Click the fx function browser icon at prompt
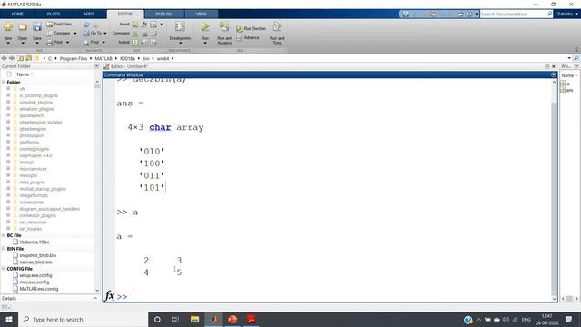Screen dimensions: 581x327 pos(109,295)
